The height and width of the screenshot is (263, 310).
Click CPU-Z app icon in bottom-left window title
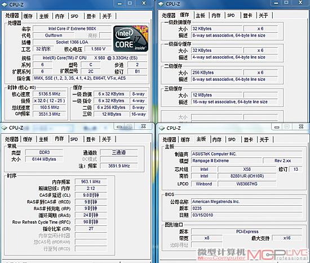click(4, 128)
